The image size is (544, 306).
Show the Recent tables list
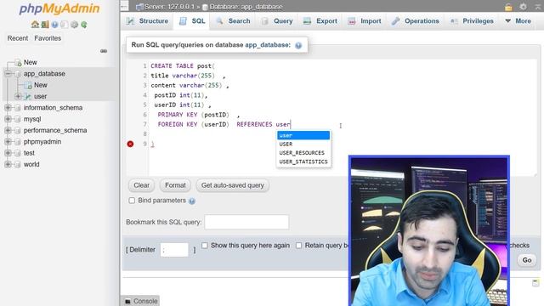pos(18,38)
